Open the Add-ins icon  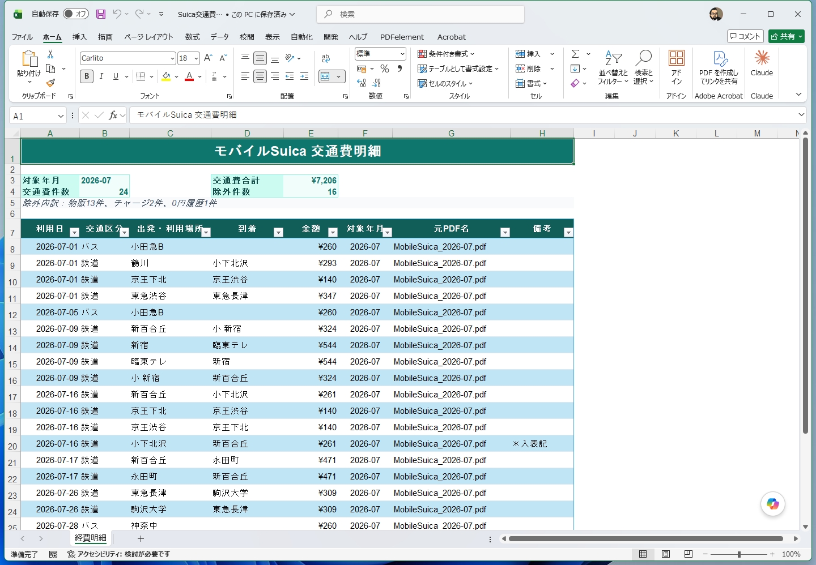677,67
